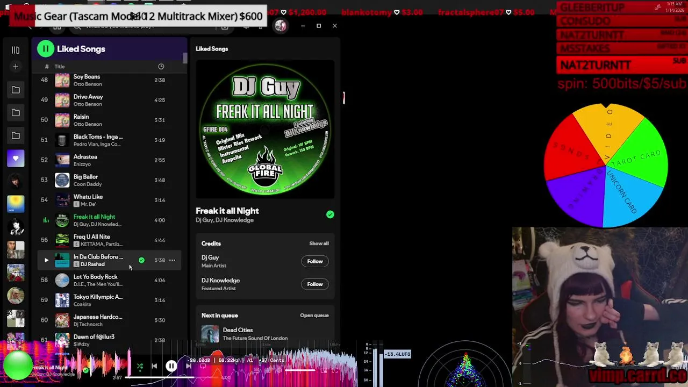
Task: Pause using the bottom player bar button
Action: [171, 366]
